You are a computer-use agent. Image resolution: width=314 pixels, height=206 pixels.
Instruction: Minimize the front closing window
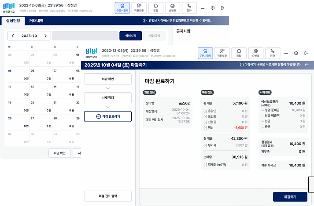pos(286,54)
